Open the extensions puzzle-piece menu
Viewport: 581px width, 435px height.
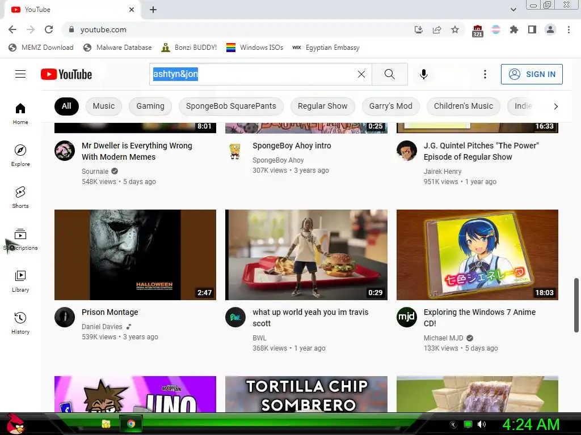coord(513,29)
